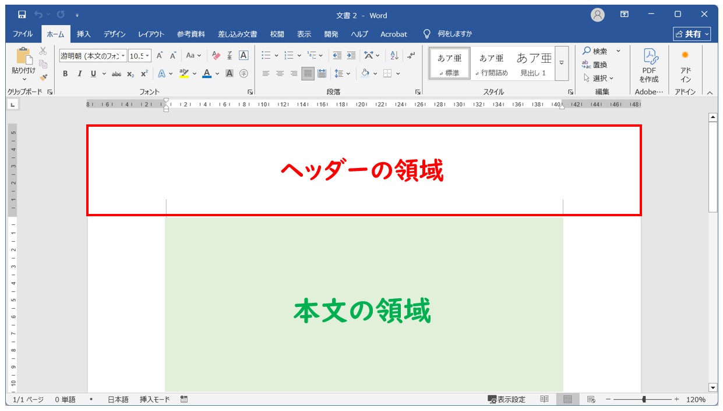Image resolution: width=723 pixels, height=411 pixels.
Task: Apply 標準 style
Action: [x=450, y=63]
